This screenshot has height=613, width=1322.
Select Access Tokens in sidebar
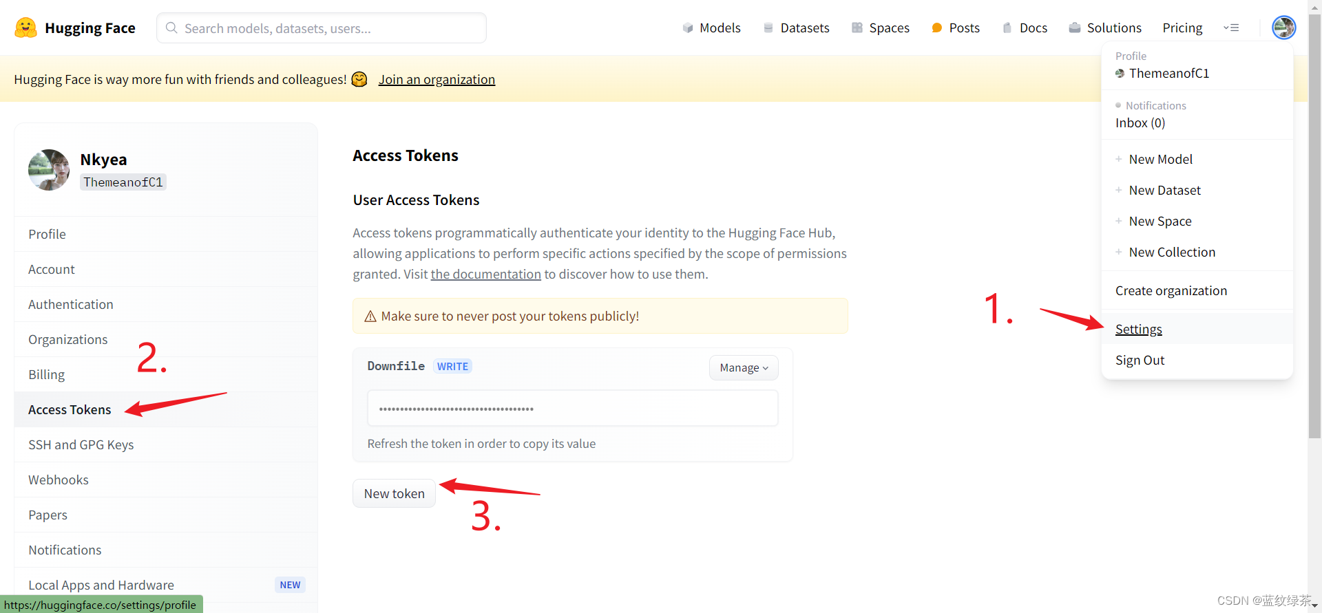pos(166,409)
